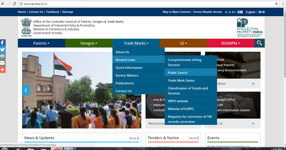Reset font size with normal A
Image resolution: width=286 pixels, height=150 pixels.
point(230,12)
